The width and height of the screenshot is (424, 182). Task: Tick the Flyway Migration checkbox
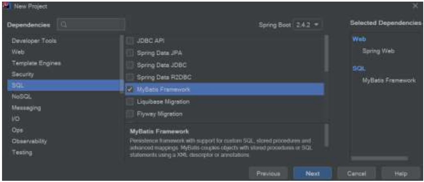tap(130, 114)
